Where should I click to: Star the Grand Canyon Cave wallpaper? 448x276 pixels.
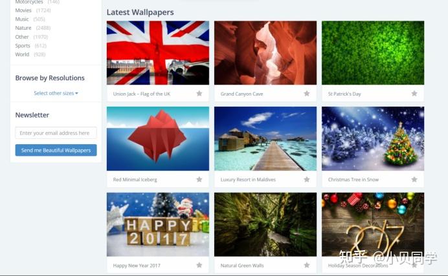[307, 94]
